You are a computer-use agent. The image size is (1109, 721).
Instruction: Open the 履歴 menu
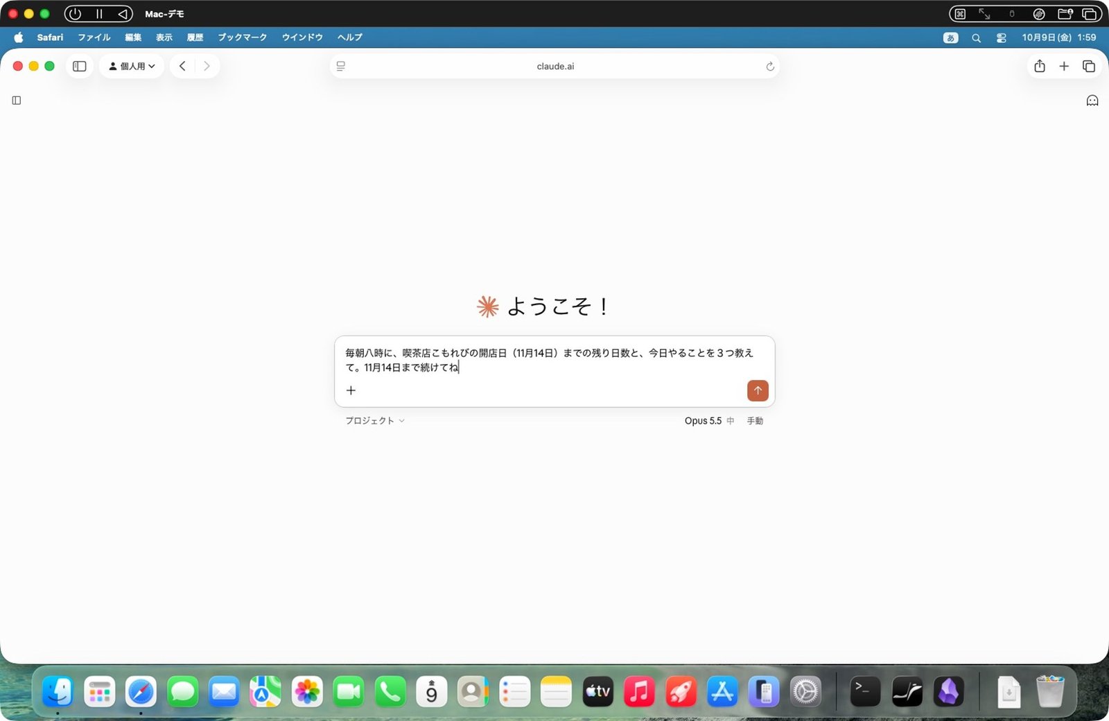[195, 37]
